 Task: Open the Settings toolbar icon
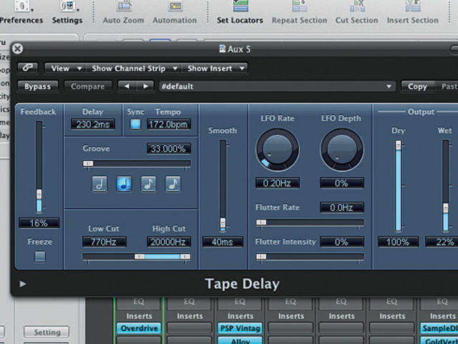pos(68,6)
